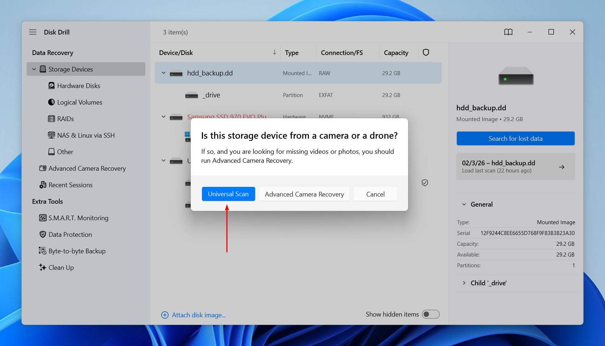Click the protection shield column header icon
The height and width of the screenshot is (346, 605).
[x=426, y=52]
